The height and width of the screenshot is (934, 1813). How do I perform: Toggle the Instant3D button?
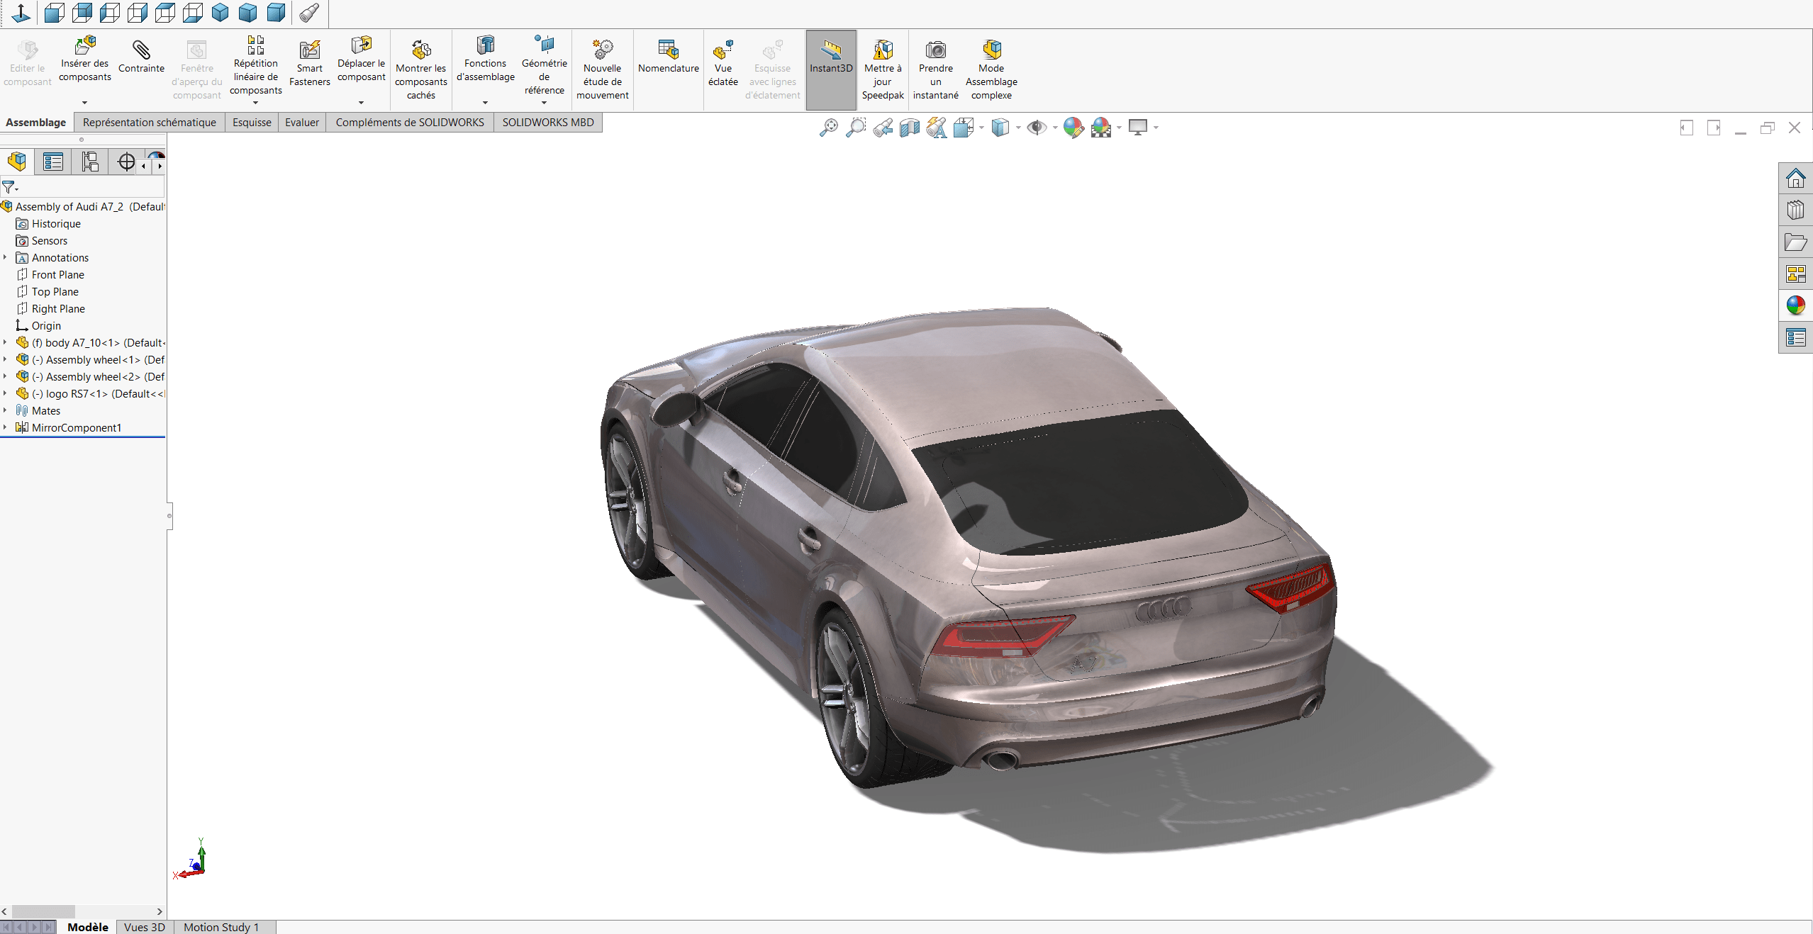pos(831,69)
